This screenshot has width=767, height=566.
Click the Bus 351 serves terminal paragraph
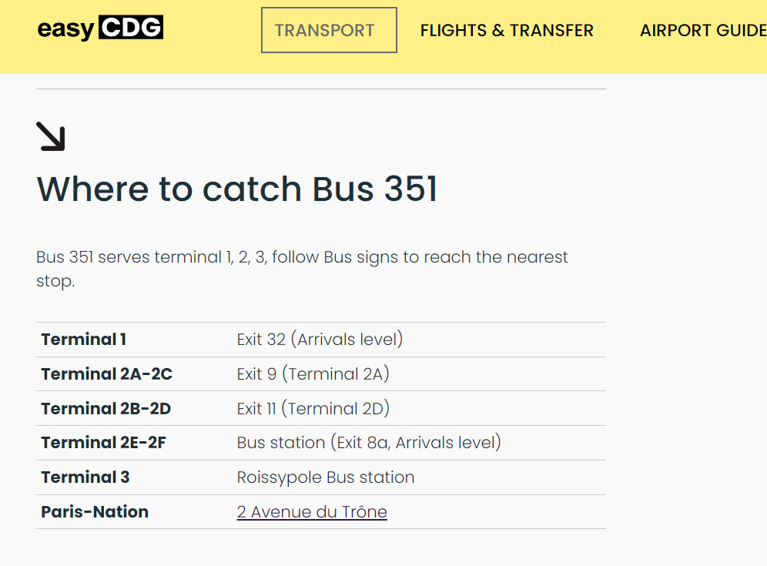point(303,269)
